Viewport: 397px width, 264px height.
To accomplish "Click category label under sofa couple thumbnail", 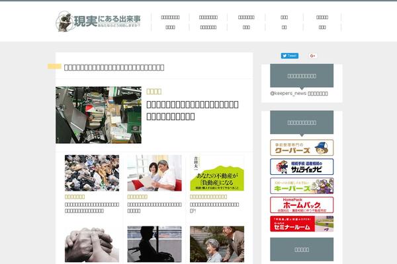I will tap(137, 197).
